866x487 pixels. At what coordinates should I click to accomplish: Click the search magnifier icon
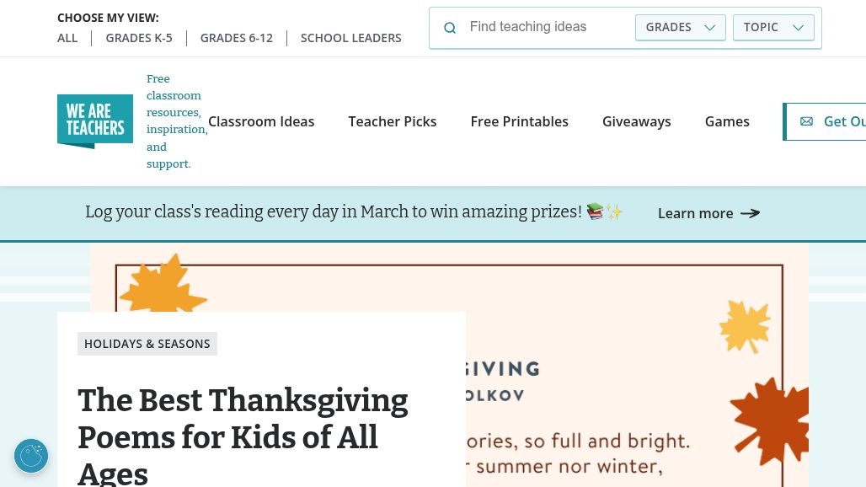pos(450,28)
